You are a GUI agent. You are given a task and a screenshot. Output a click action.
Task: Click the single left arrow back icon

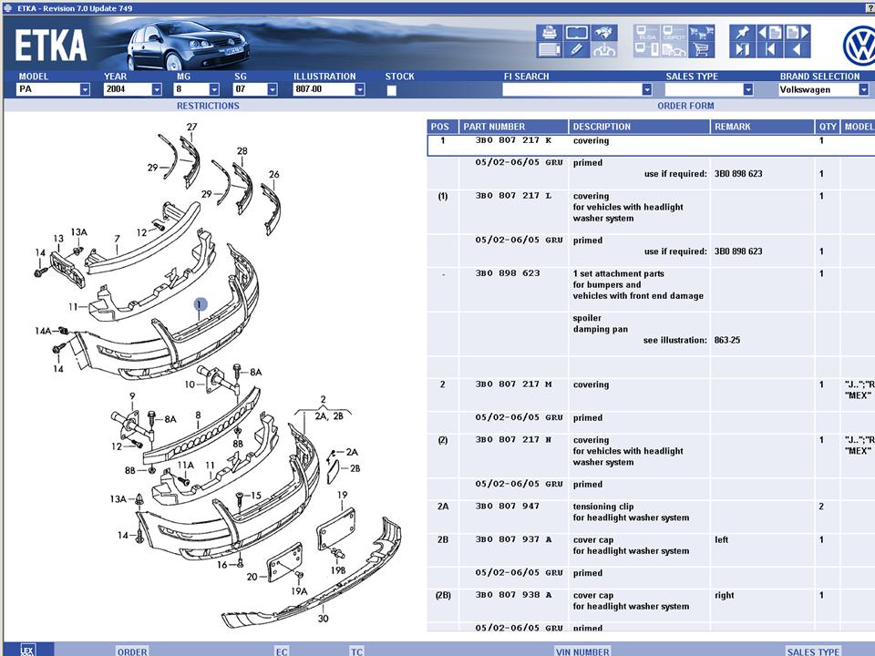[x=798, y=50]
